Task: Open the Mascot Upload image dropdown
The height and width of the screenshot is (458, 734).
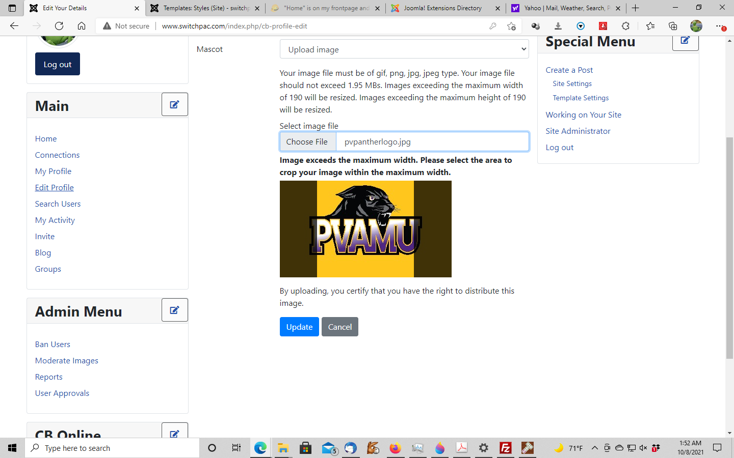Action: (x=404, y=49)
